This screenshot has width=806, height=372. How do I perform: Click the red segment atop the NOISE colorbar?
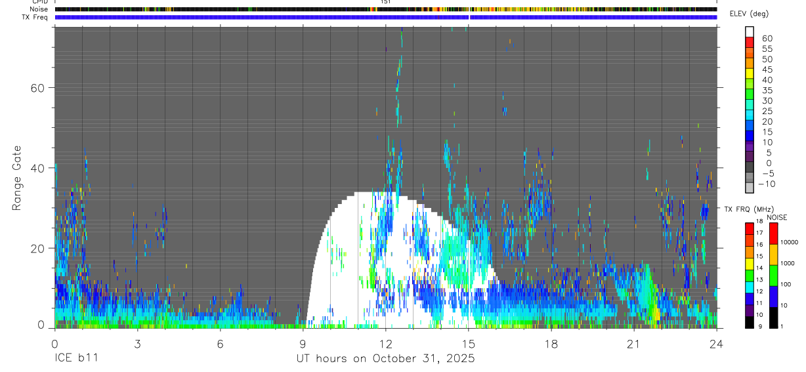(x=773, y=234)
